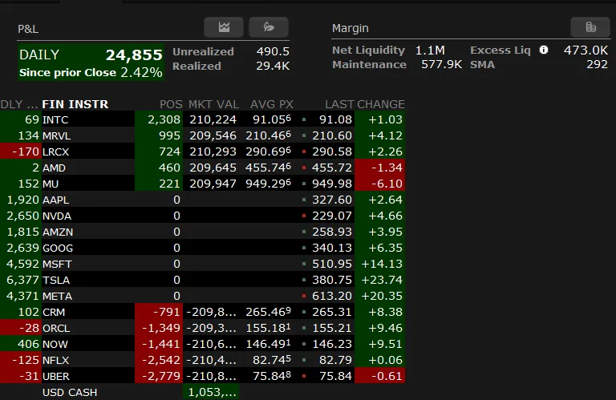Sort by CHANGE column header
Screen dimensions: 616x400
click(x=381, y=104)
